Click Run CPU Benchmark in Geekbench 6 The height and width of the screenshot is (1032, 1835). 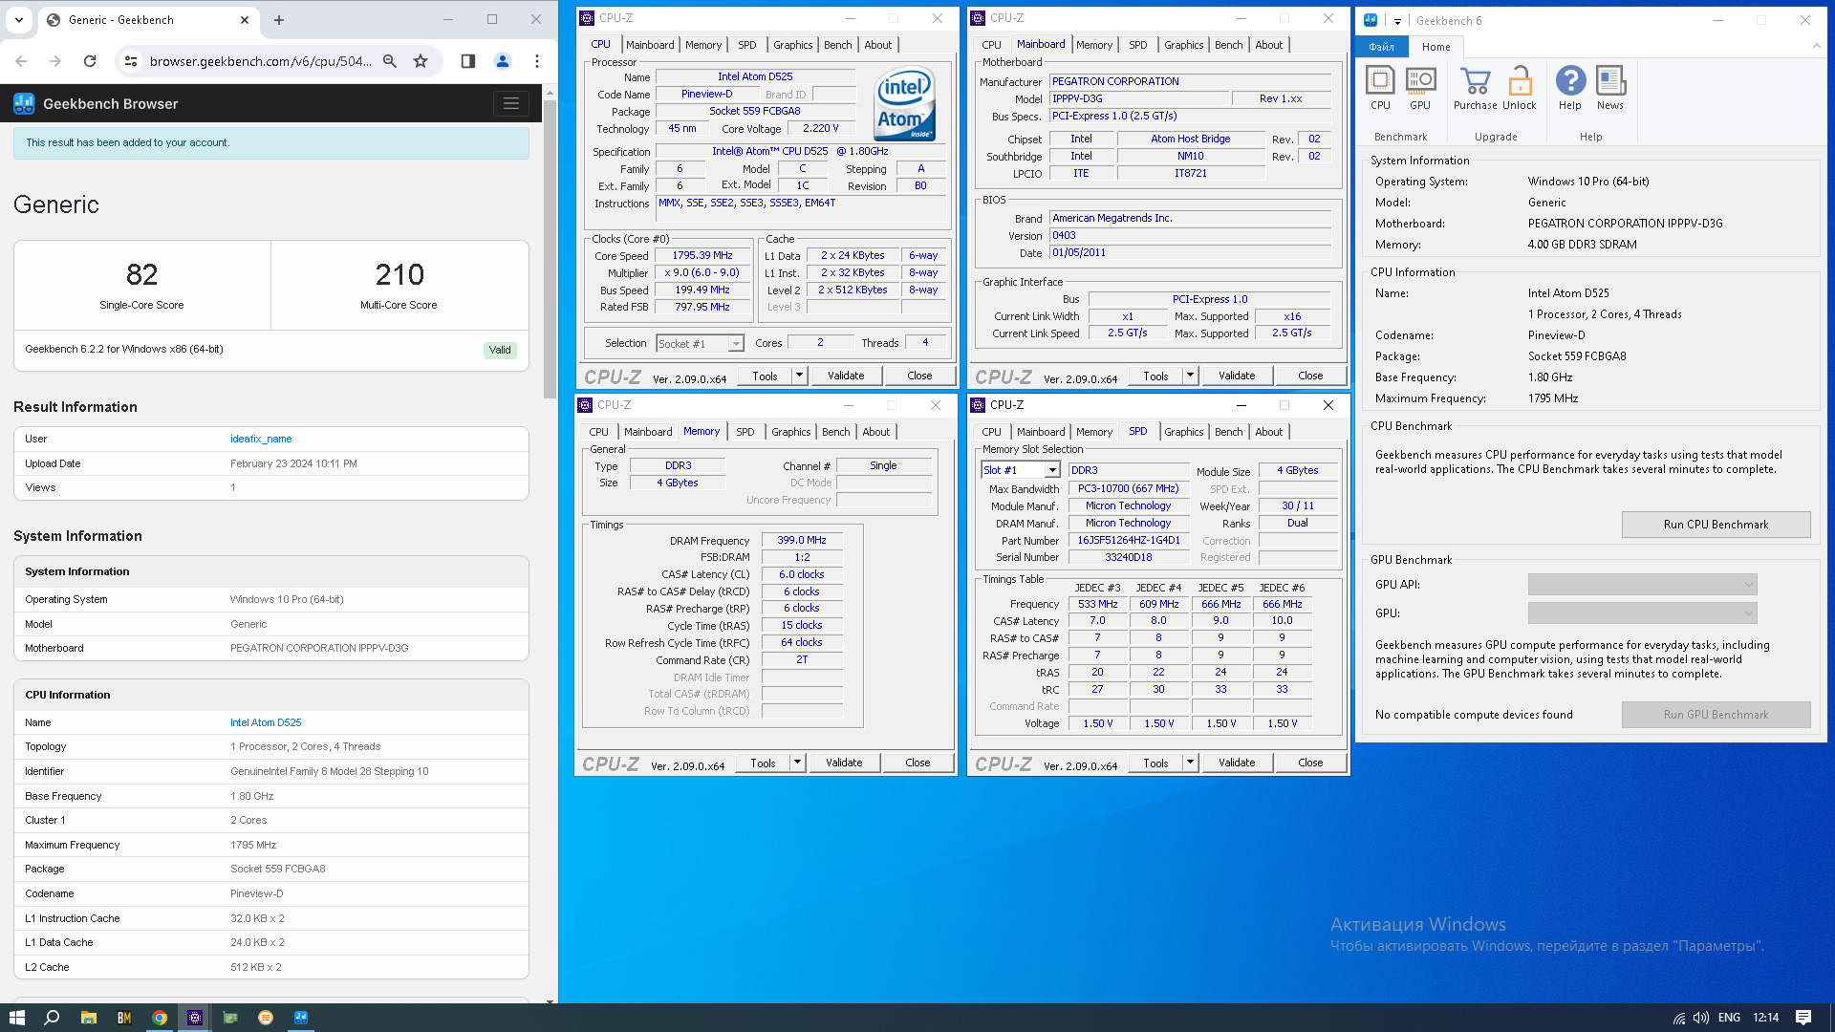[1716, 525]
